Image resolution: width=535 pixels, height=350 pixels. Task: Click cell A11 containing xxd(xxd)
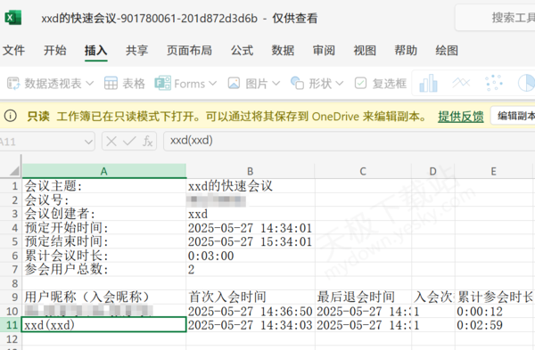pos(104,325)
